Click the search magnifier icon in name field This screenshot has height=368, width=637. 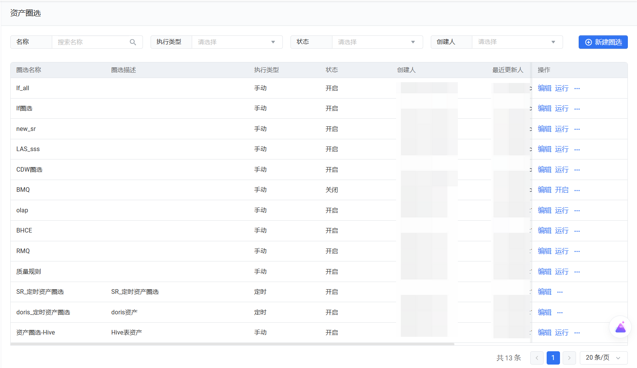pyautogui.click(x=133, y=42)
